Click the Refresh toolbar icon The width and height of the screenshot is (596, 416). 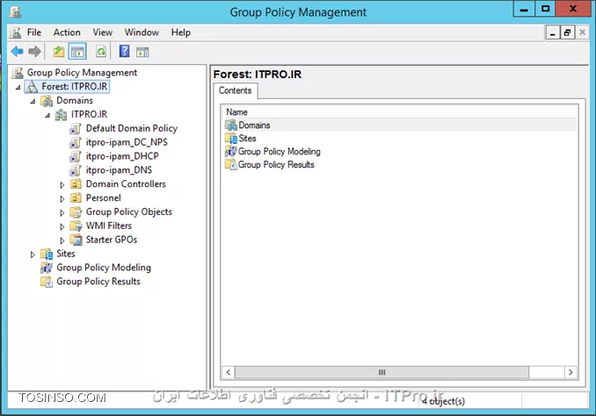[x=101, y=51]
